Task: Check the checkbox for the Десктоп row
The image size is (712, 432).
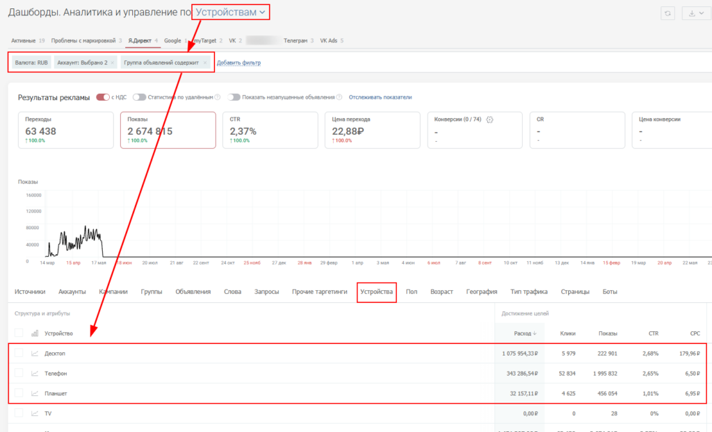Action: pos(19,354)
